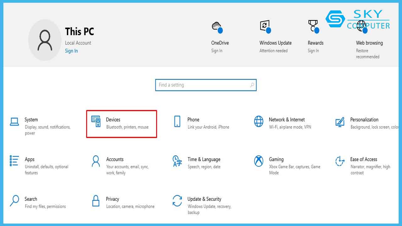Open the Accounts category label
This screenshot has height=226, width=402.
[x=115, y=159]
